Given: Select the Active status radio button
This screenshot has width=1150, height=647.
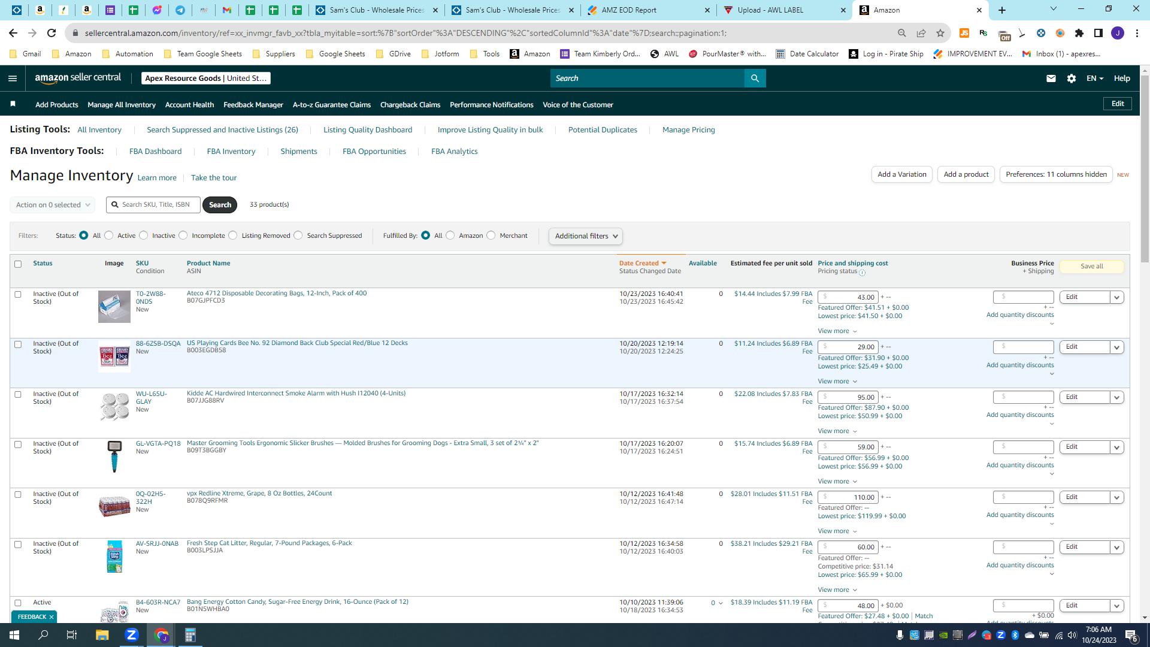Looking at the screenshot, I should 109,235.
